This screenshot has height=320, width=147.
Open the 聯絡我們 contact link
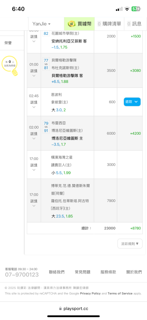(57, 272)
